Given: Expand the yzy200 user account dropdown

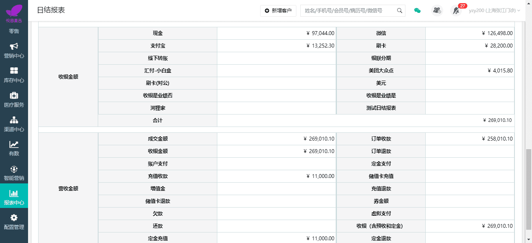Looking at the screenshot, I should pyautogui.click(x=495, y=11).
